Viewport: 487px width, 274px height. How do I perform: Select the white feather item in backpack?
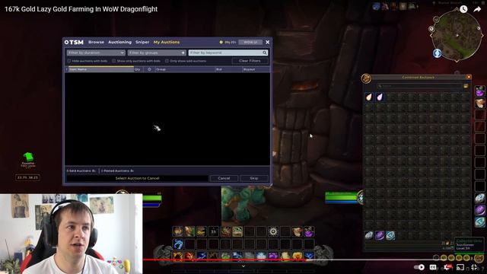368,97
